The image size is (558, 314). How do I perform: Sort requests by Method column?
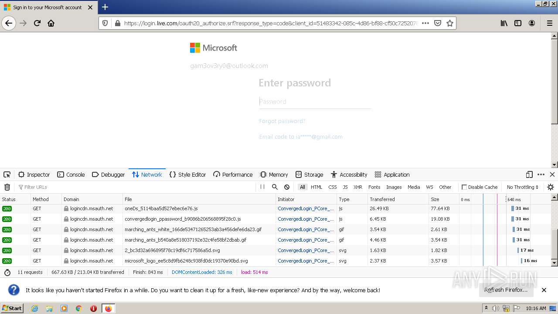pyautogui.click(x=46, y=199)
